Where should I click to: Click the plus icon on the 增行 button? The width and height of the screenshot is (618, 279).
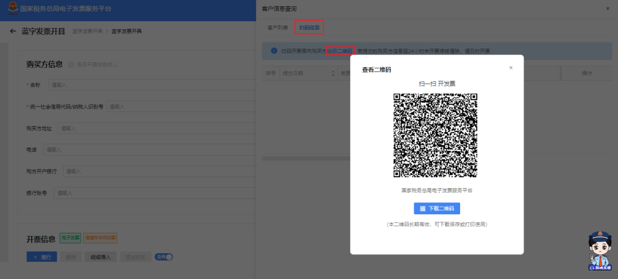click(x=35, y=257)
